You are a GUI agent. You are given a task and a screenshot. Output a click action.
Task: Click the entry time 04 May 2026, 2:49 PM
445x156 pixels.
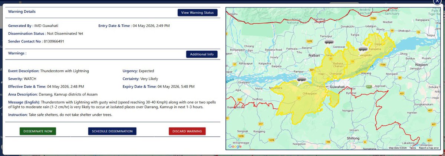151,26
